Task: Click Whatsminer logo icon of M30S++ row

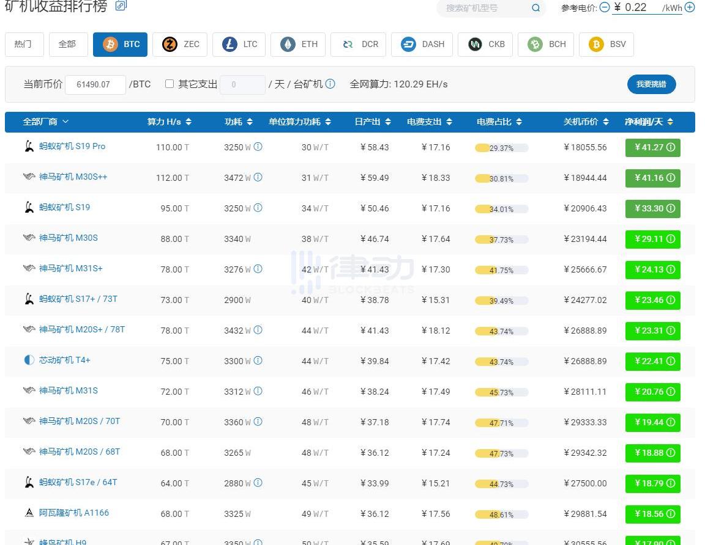Action: coord(29,177)
